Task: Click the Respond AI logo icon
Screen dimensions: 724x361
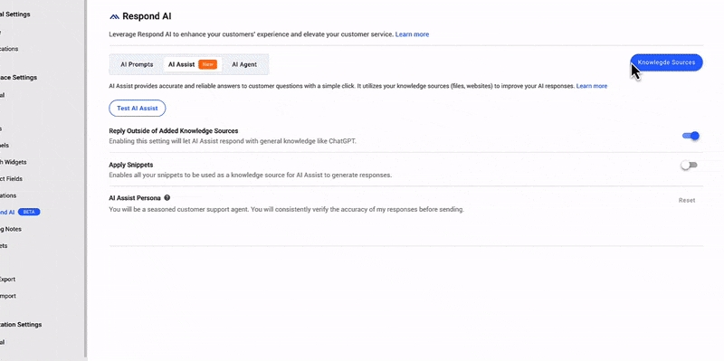Action: (x=114, y=16)
